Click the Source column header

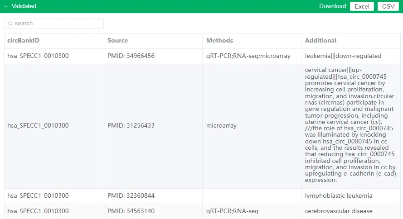[x=117, y=41]
